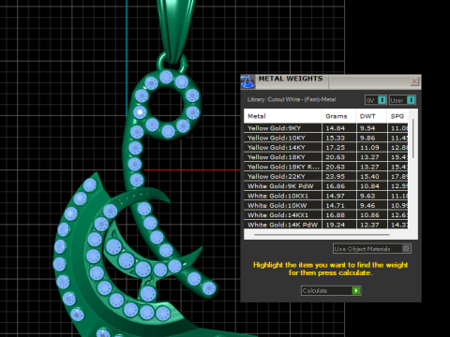
Task: Click the SPG column header
Action: pos(397,116)
